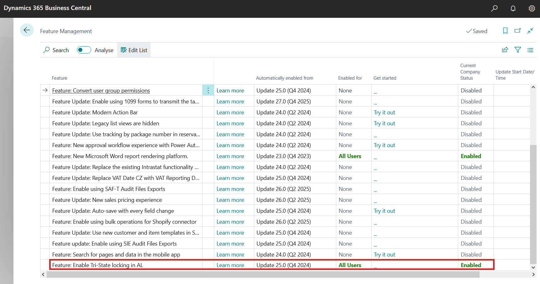
Task: Click Try it out for Modern Action Bar
Action: coord(384,112)
